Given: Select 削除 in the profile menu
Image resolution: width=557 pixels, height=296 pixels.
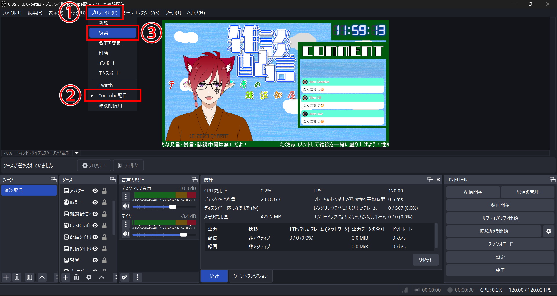Looking at the screenshot, I should tap(113, 53).
